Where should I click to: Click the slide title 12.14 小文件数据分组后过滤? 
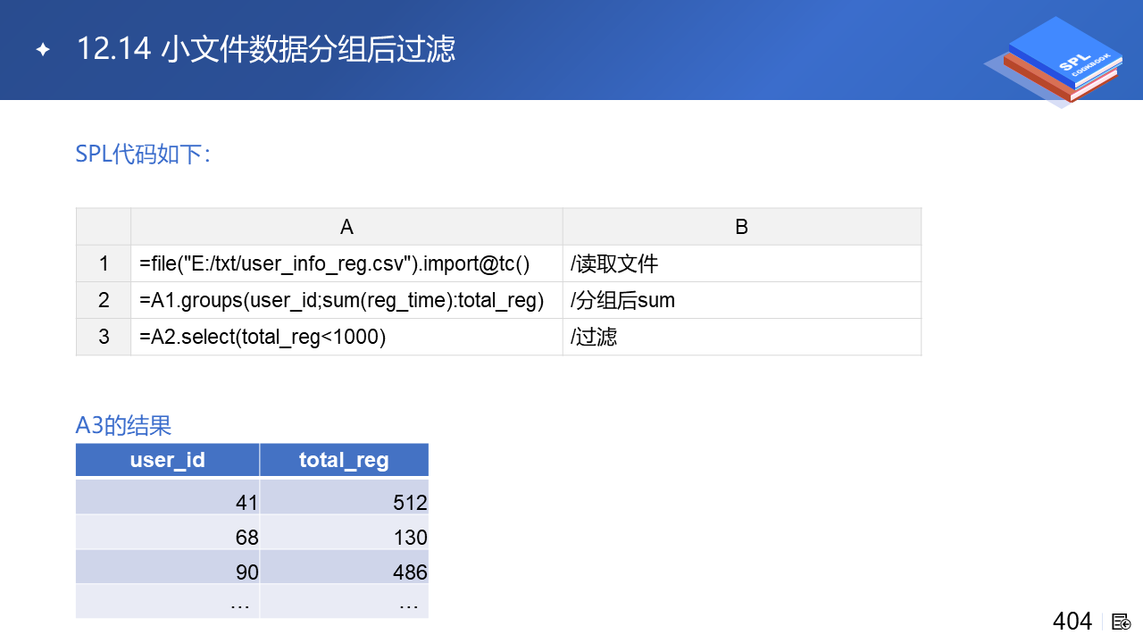coord(266,49)
